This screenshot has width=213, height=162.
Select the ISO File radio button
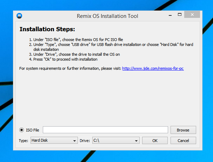(21, 130)
